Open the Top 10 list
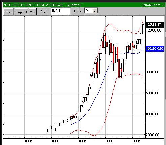 [x=21, y=12]
